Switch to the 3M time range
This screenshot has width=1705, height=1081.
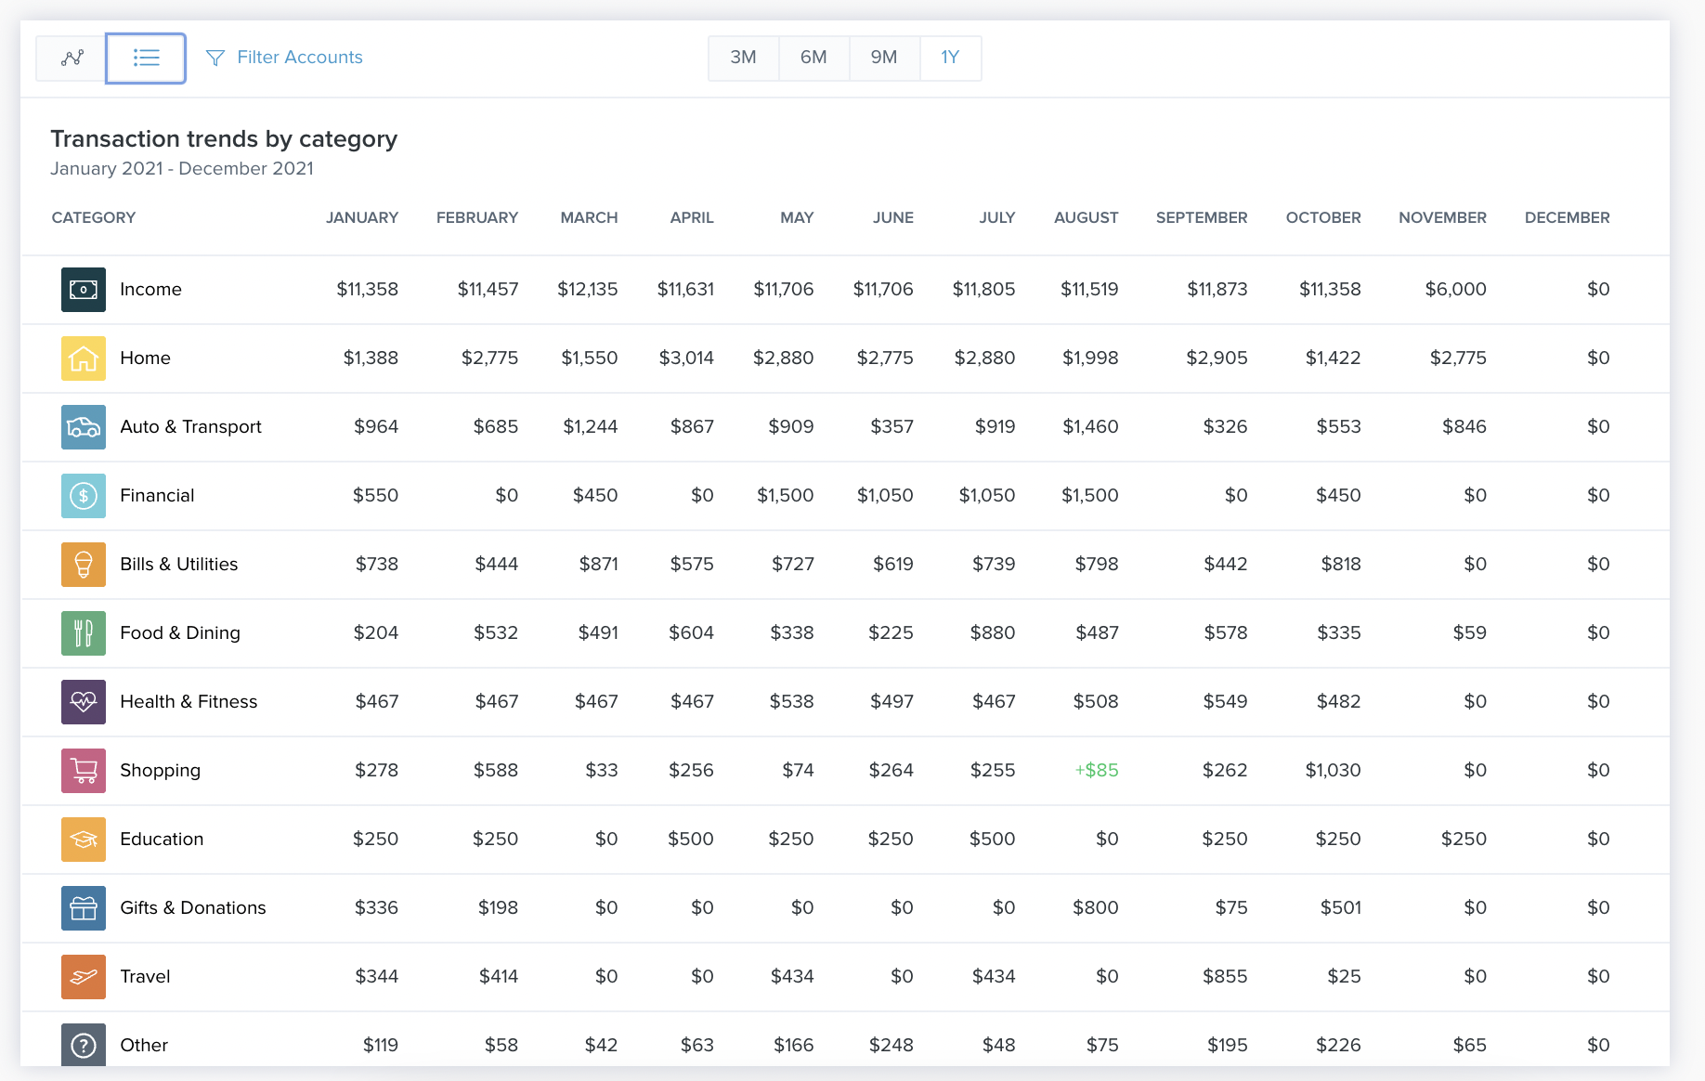pyautogui.click(x=743, y=57)
